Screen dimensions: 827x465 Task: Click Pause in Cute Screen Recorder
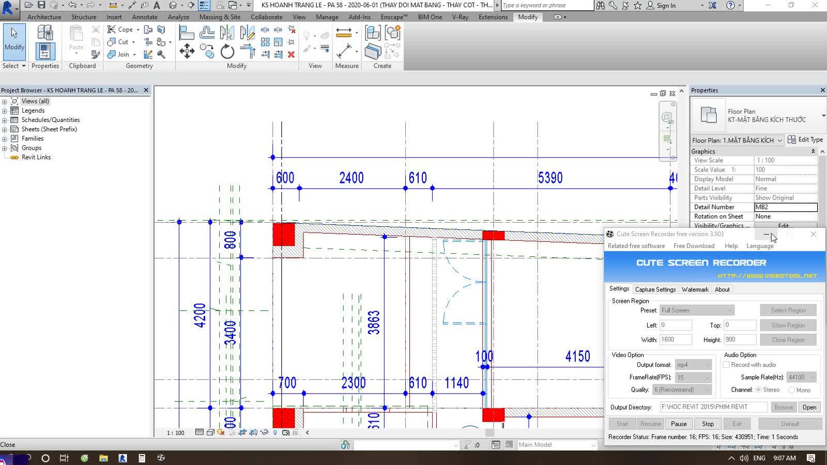coord(679,424)
